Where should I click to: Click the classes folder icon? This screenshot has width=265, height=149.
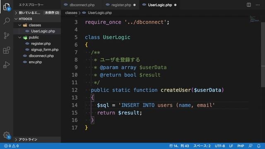25,25
